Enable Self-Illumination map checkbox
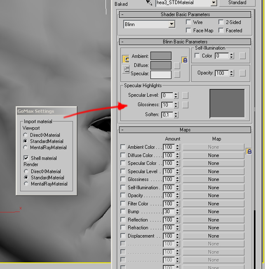The height and width of the screenshot is (269, 265). 123,187
